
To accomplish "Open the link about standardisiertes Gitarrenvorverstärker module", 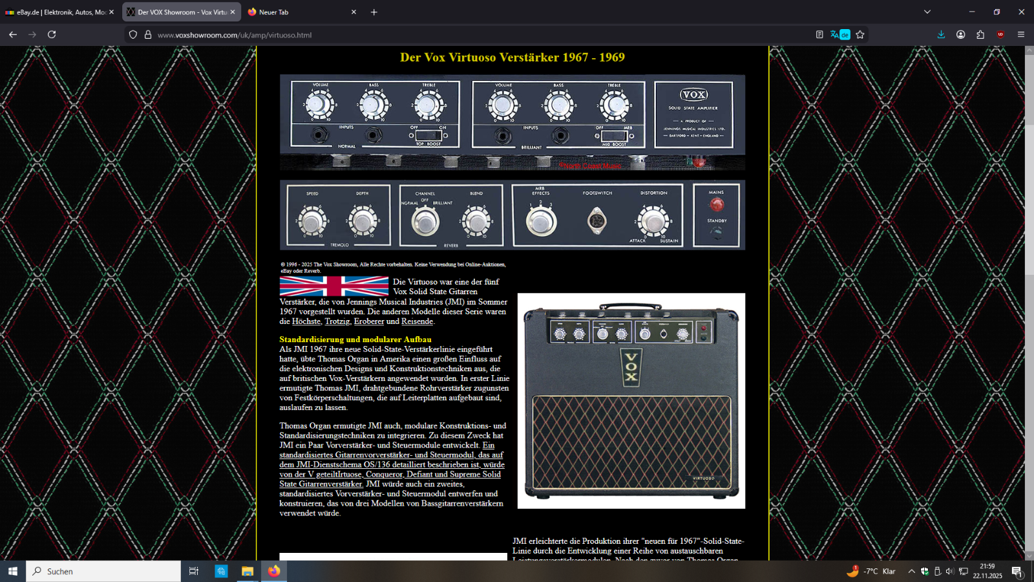I will point(392,464).
